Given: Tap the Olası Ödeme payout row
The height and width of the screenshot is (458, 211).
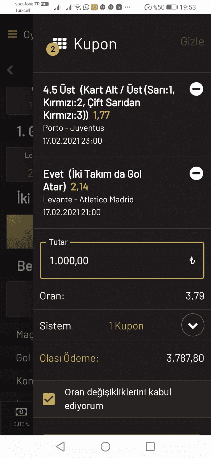Looking at the screenshot, I should click(122, 358).
